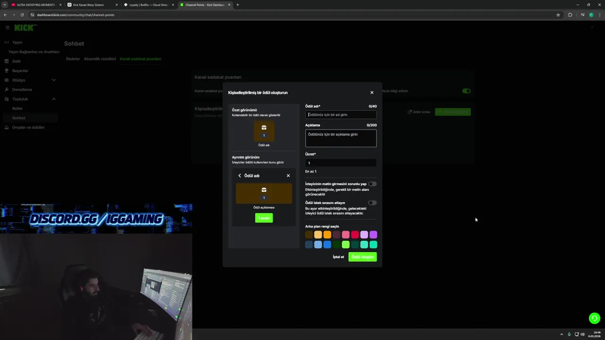Pick the dark brown background color swatch
The image size is (605, 340).
(309, 235)
